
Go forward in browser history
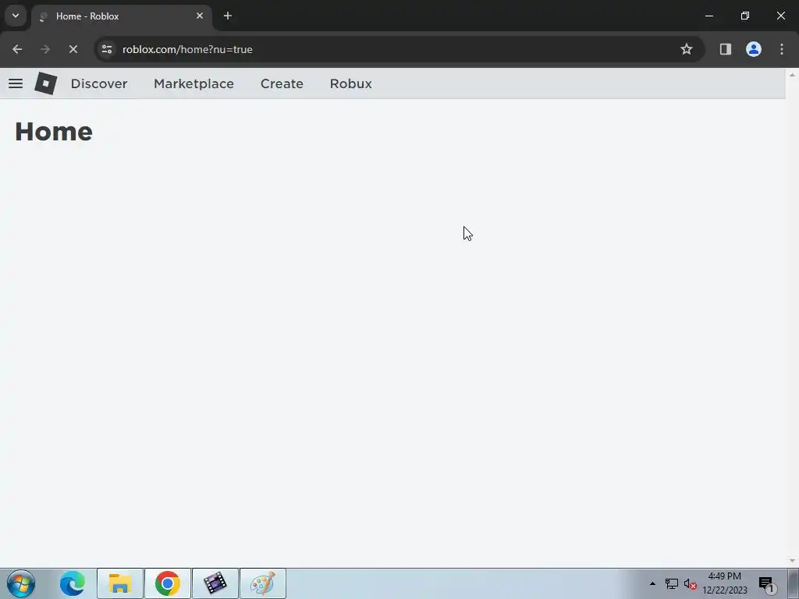(x=45, y=49)
